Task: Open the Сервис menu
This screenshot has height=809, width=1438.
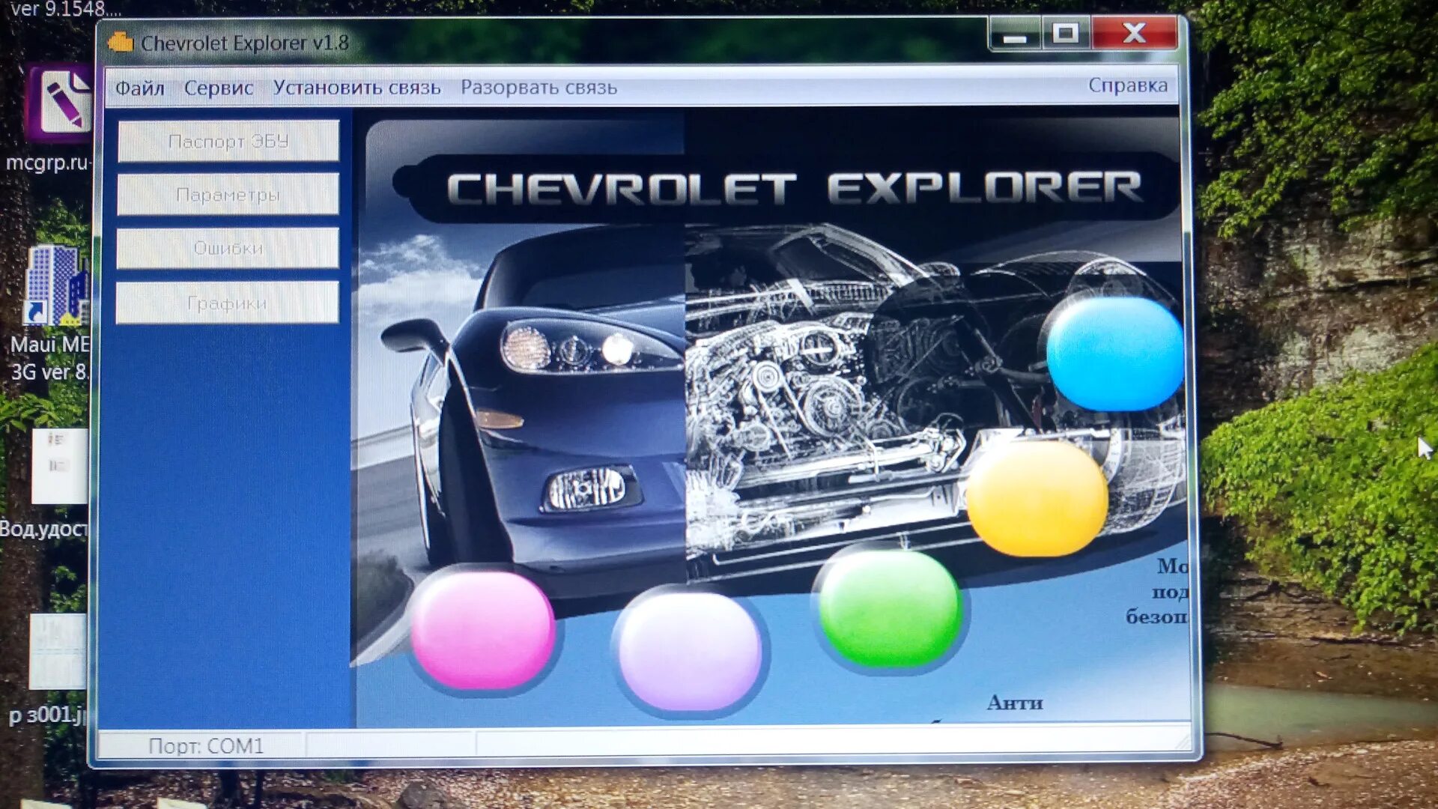Action: pos(219,88)
